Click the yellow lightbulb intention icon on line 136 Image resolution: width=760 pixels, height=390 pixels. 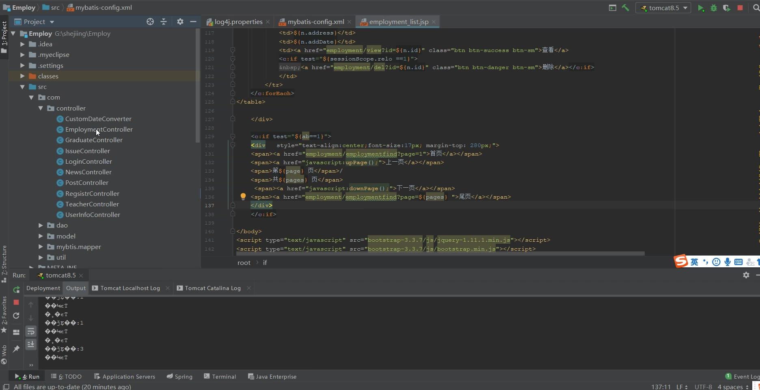tap(243, 197)
